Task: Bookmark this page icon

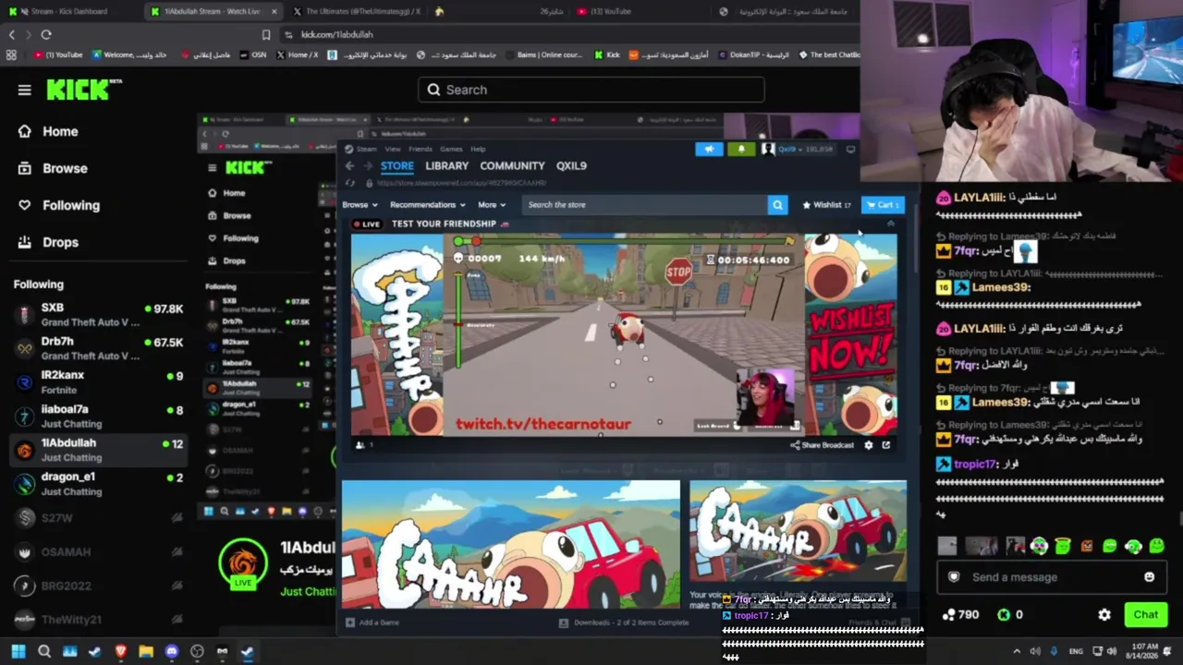Action: pos(266,34)
